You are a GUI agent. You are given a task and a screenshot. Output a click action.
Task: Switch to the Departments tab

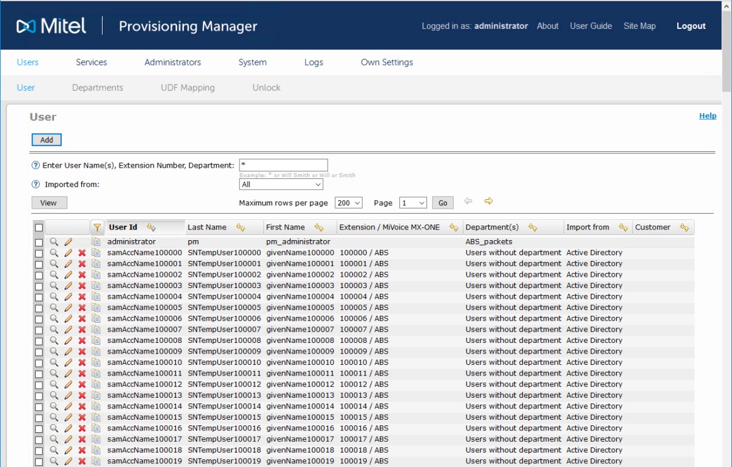(98, 88)
